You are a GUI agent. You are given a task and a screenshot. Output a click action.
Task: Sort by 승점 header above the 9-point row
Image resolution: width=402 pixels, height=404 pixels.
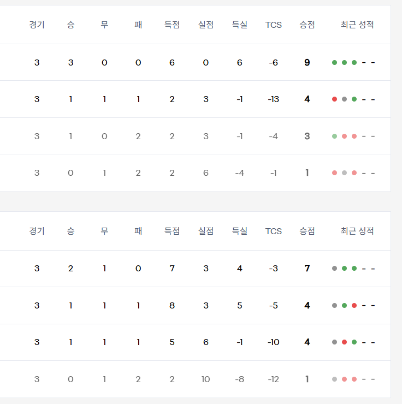point(307,25)
